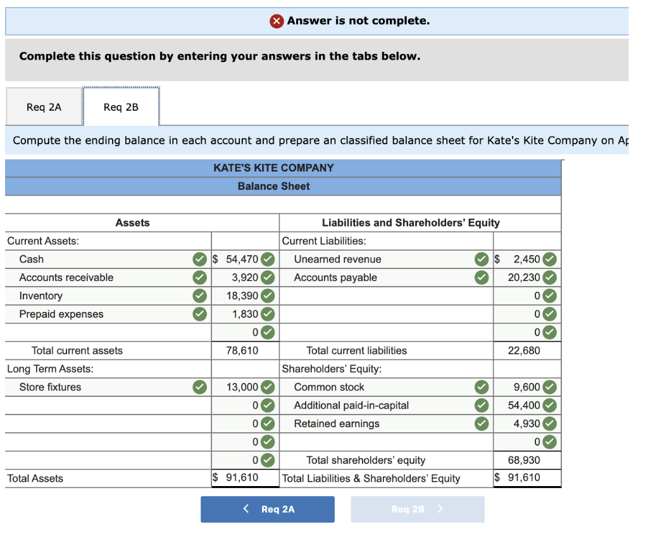Click checkmark beside Retained earnings label
The width and height of the screenshot is (648, 550).
click(x=482, y=423)
